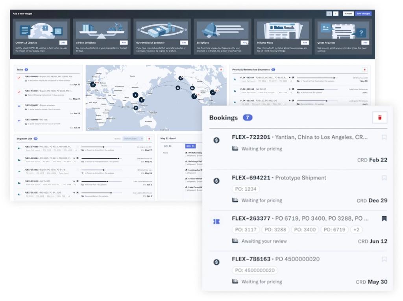This screenshot has width=403, height=301.
Task: Toggle bookmark on FLEX-253198 in Shipment List
Action: tap(78, 181)
